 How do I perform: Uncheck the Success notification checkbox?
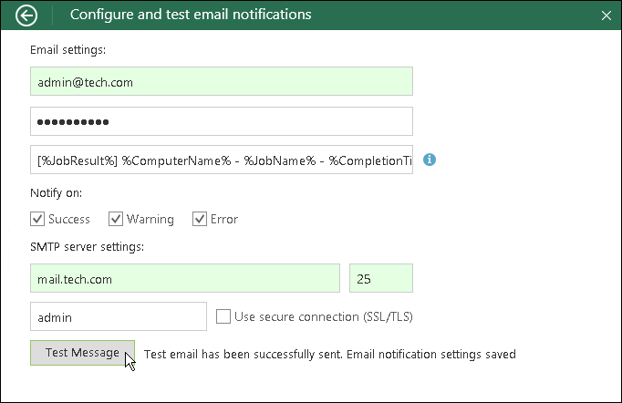click(x=37, y=219)
